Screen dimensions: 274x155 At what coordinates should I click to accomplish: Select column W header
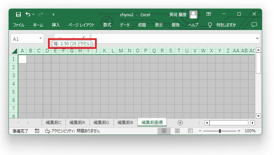[203, 51]
